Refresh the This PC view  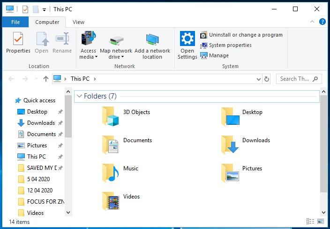coord(266,79)
